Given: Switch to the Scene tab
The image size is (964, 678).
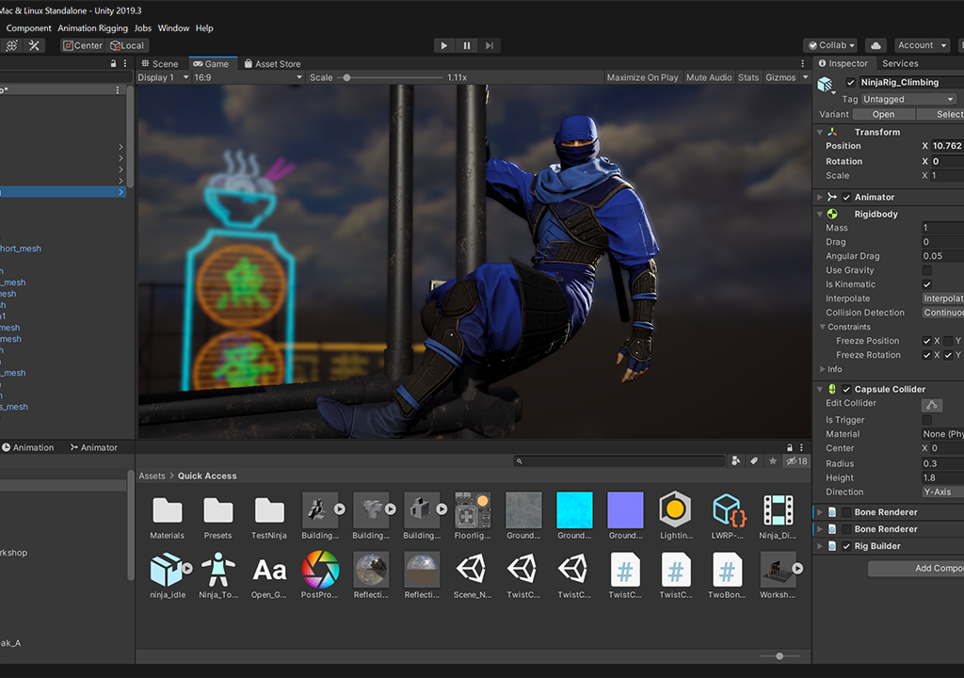Looking at the screenshot, I should click(x=160, y=64).
